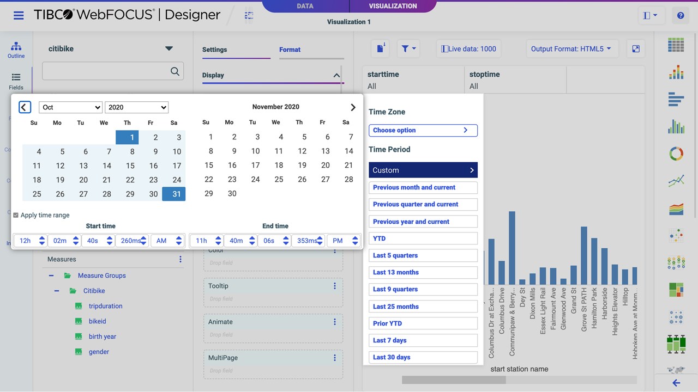Select the tripduration measure field
Viewport: 698px width, 392px height.
(105, 306)
